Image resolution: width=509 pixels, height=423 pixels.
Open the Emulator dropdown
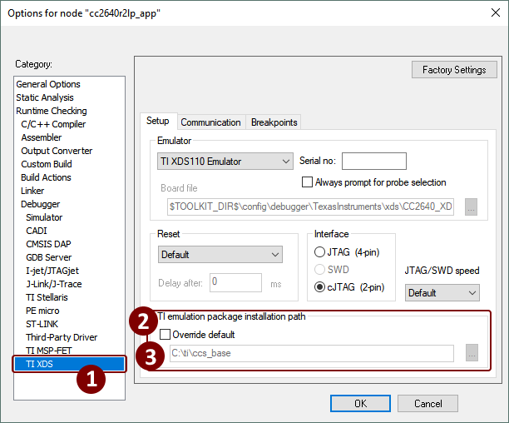(x=224, y=161)
